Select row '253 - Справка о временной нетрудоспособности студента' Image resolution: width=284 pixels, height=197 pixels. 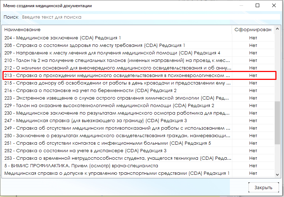(x=138, y=158)
